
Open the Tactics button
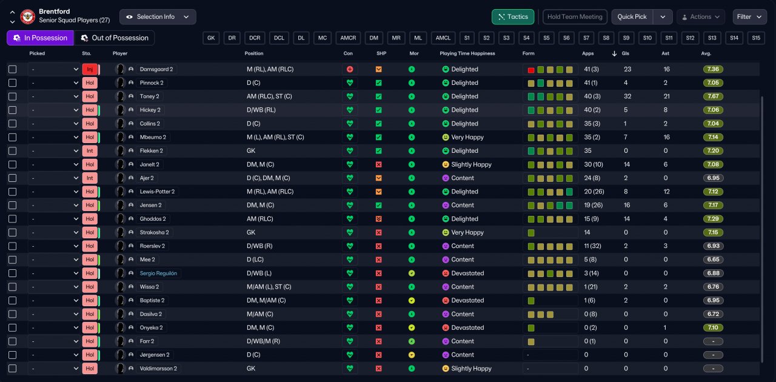[513, 17]
